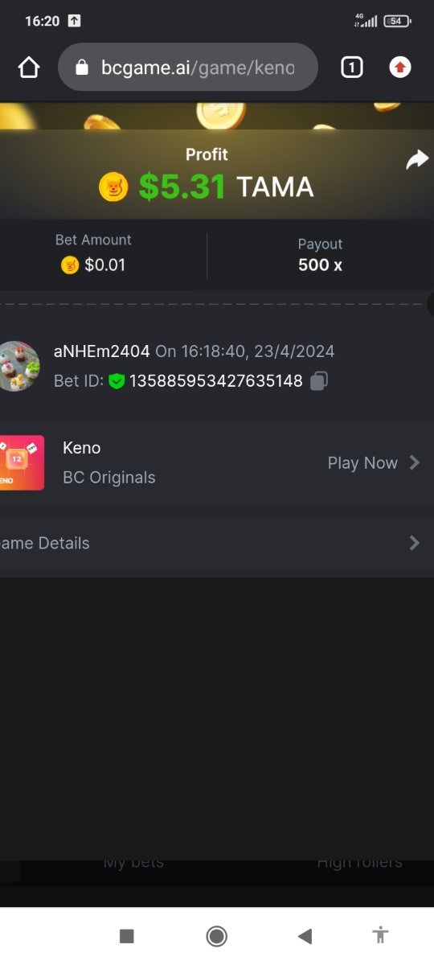Tap the red browser update arrow icon

point(400,68)
